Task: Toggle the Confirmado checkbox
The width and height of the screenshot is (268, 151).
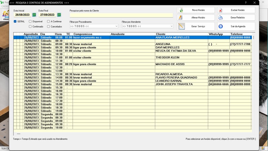Action: coord(30,27)
